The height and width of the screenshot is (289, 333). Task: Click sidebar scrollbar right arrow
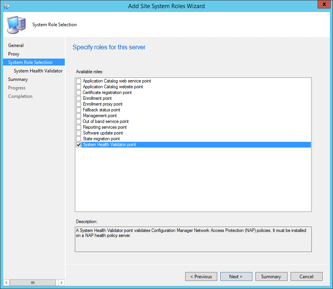pyautogui.click(x=61, y=282)
